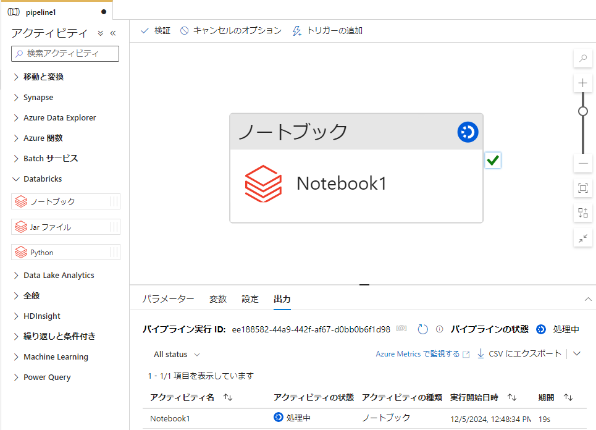Click the run start time 12/5/2024 cell

pos(491,419)
